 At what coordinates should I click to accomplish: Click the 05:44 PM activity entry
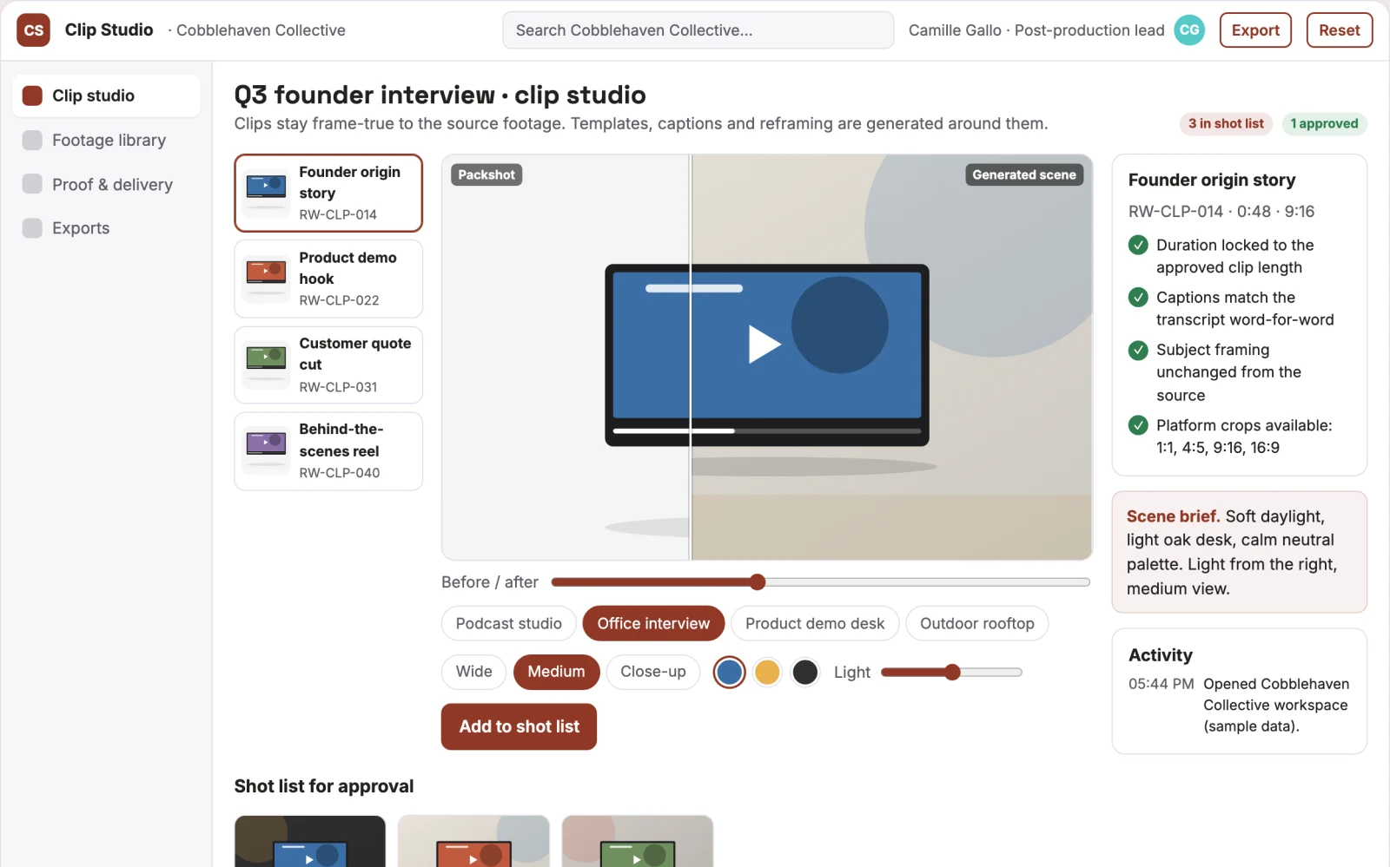1240,705
